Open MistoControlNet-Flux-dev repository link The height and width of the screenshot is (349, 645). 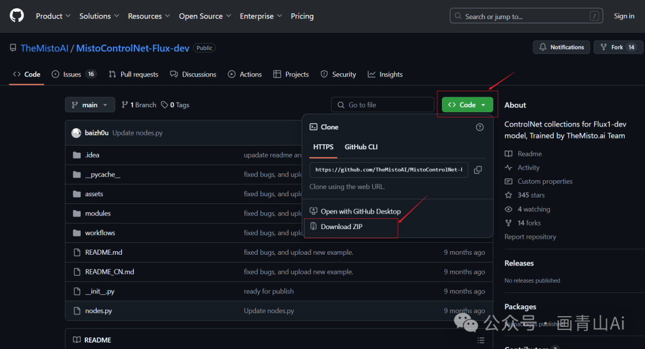coord(133,48)
